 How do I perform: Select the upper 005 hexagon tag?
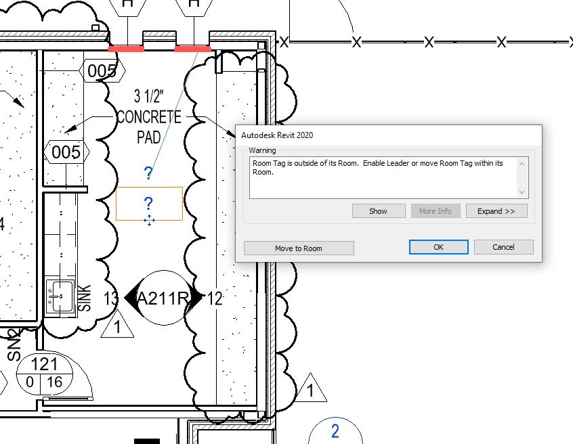[x=102, y=71]
